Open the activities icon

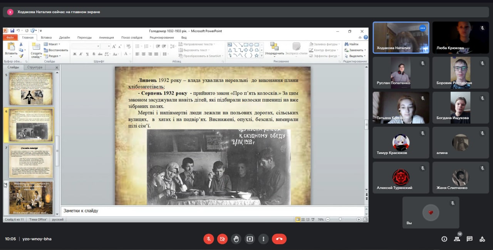(x=482, y=239)
